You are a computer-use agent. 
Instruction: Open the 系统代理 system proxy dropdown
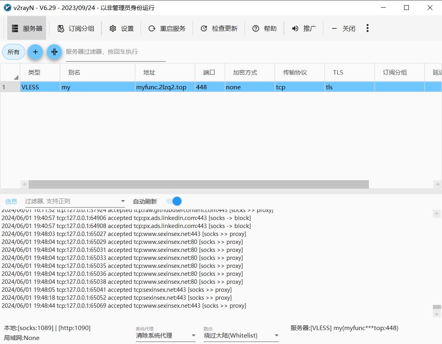click(166, 335)
